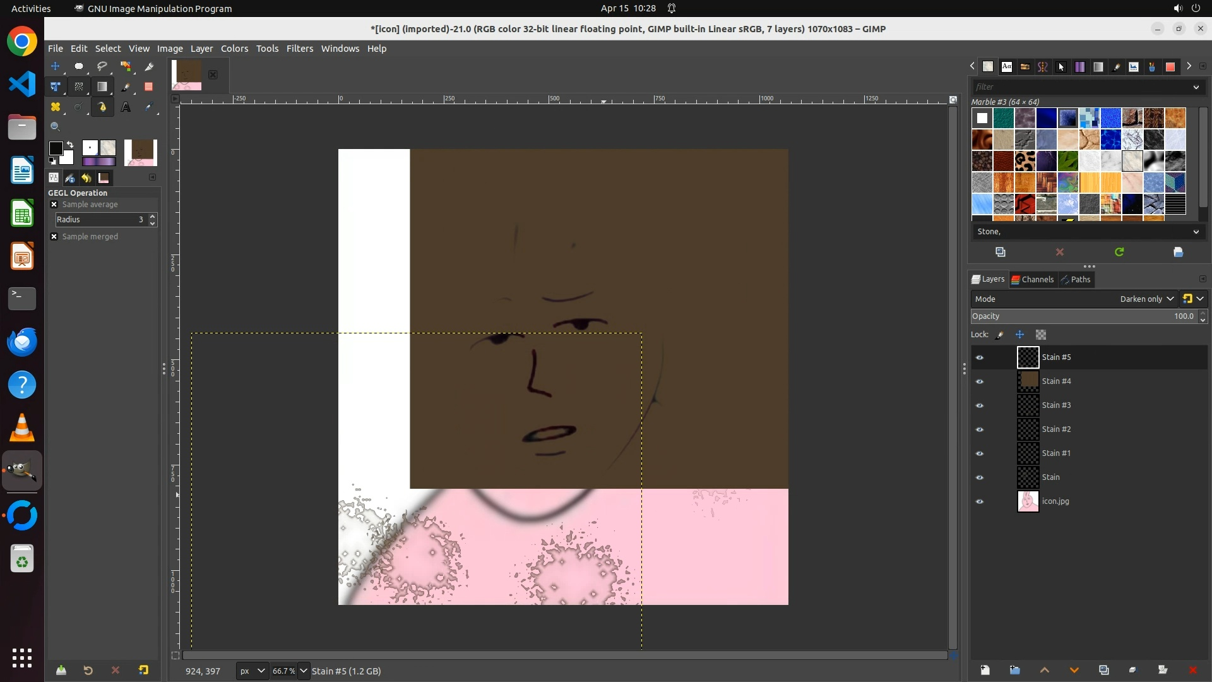
Task: Choose the Gradient tool
Action: 102,87
